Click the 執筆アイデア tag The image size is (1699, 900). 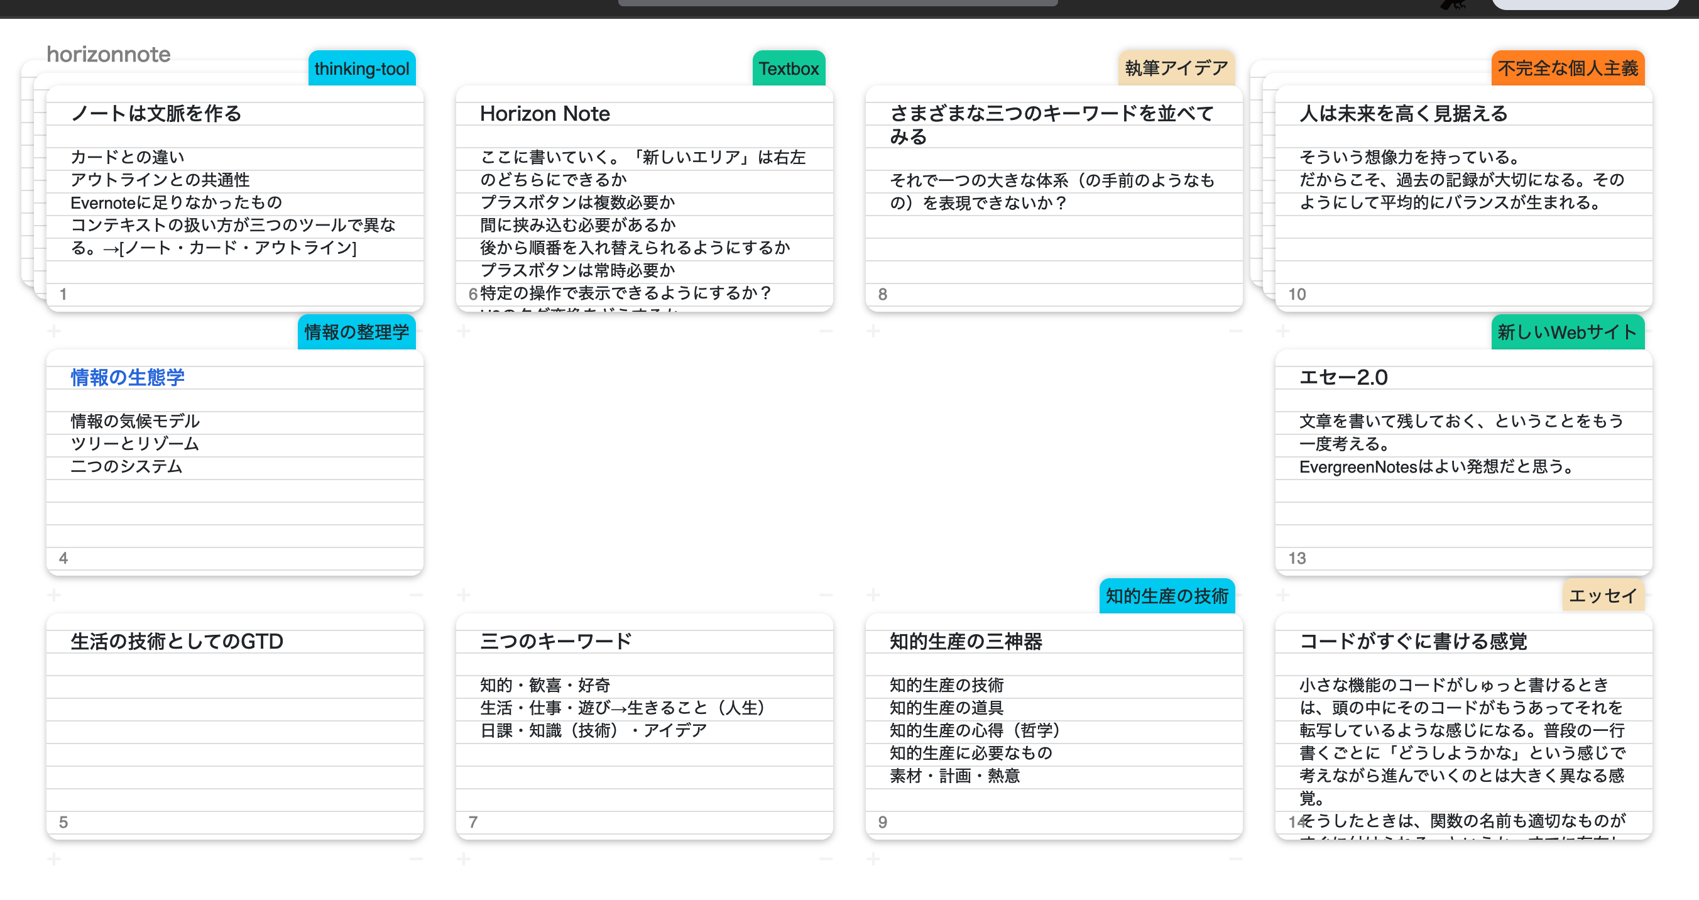pyautogui.click(x=1176, y=69)
